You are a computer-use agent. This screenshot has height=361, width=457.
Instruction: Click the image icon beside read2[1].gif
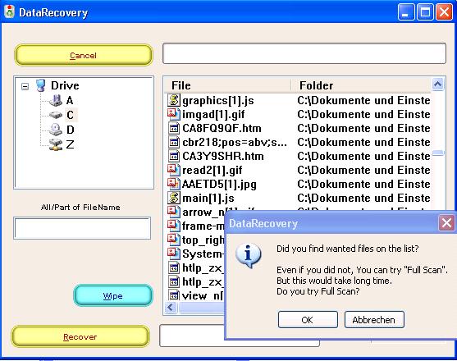(x=174, y=170)
